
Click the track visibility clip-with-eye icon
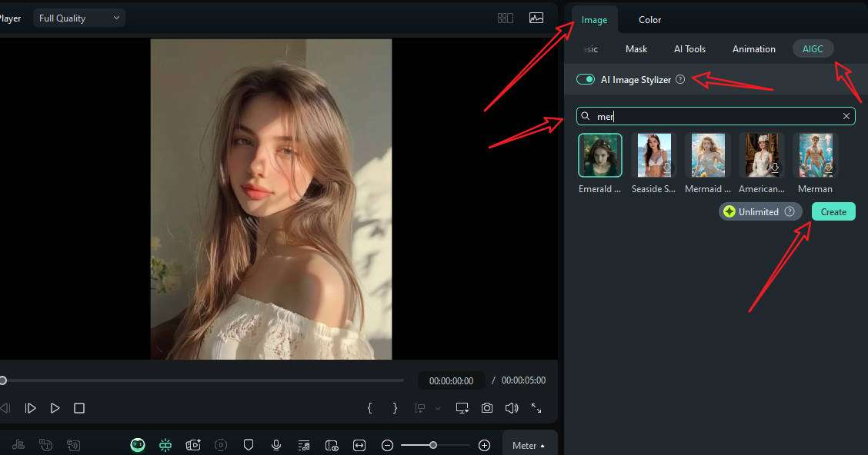(x=332, y=445)
